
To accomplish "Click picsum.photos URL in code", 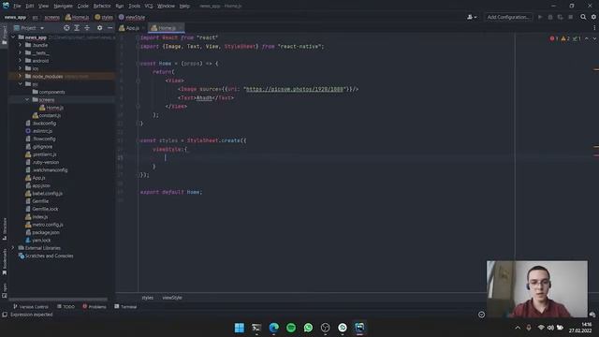I will click(x=295, y=89).
